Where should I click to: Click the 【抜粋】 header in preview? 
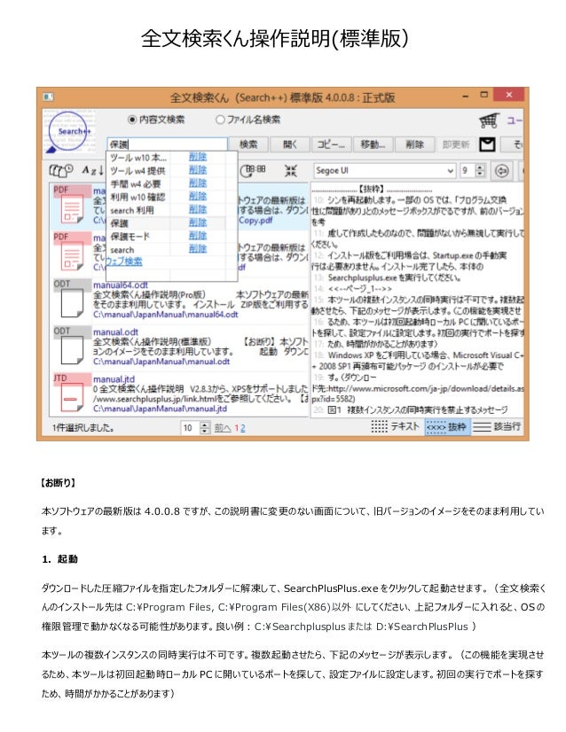tap(371, 189)
